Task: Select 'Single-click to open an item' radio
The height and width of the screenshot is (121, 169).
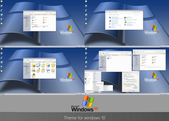Action: [126, 79]
